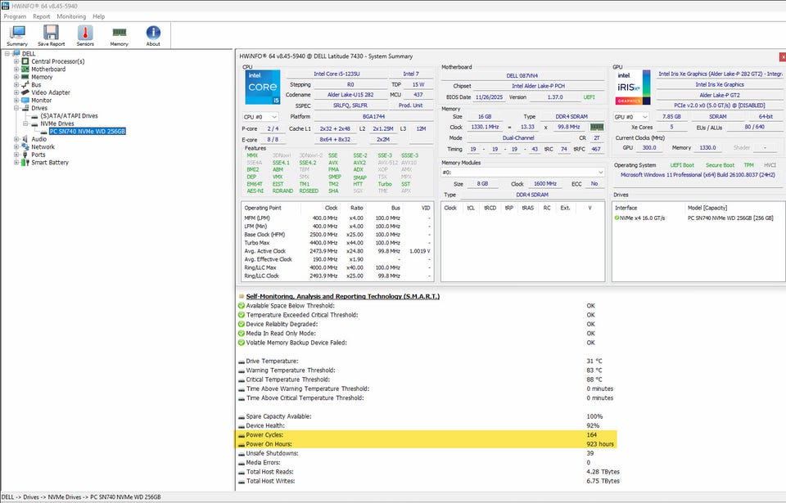Screen dimensions: 786x503
Task: Open the Monitoring menu
Action: click(x=71, y=16)
